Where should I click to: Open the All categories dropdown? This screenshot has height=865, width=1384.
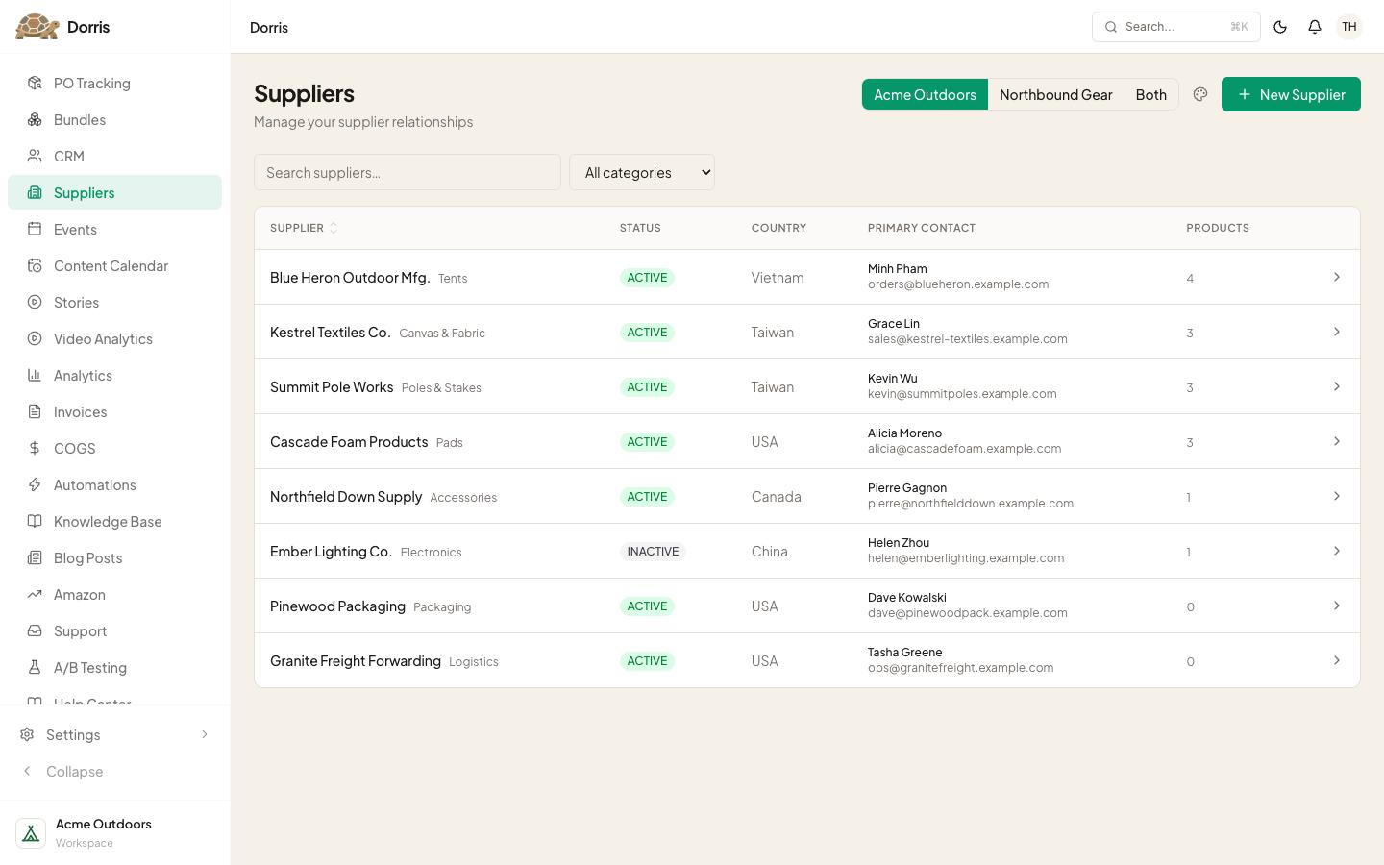[642, 173]
